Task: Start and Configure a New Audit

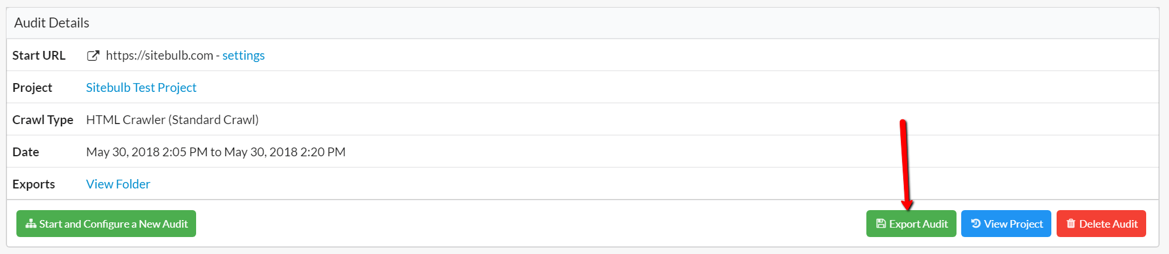Action: (106, 224)
